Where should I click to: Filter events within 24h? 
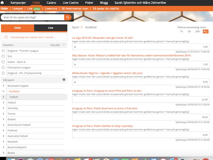pos(198,31)
